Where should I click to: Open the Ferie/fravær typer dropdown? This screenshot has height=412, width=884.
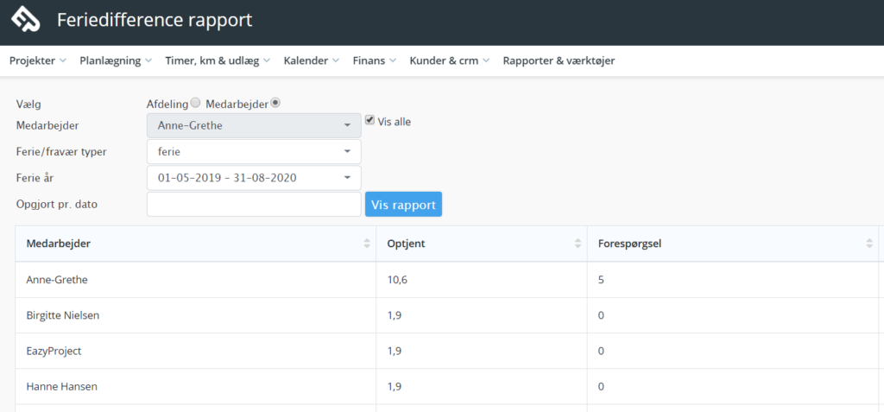coord(254,152)
